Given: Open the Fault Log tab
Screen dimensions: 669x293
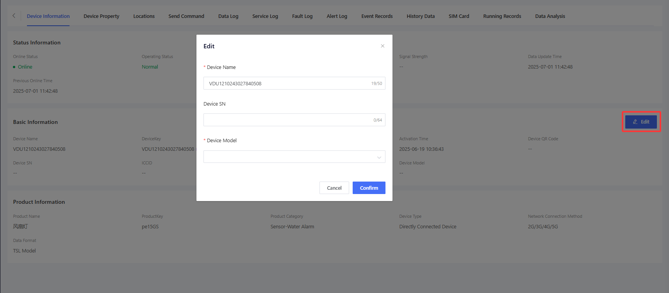Looking at the screenshot, I should coord(302,16).
